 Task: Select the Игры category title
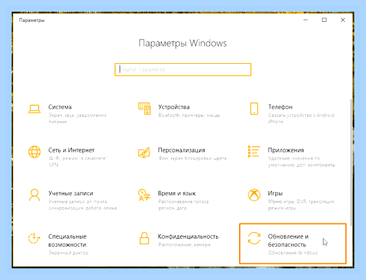(275, 193)
